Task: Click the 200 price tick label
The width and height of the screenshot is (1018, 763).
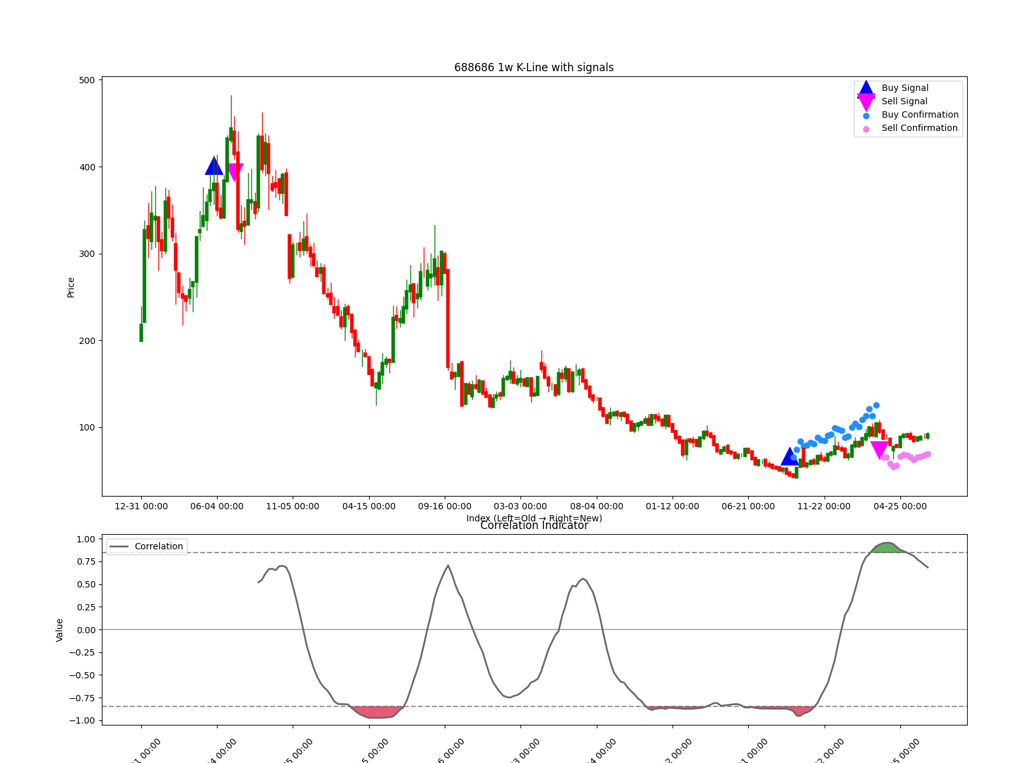Action: (x=87, y=341)
